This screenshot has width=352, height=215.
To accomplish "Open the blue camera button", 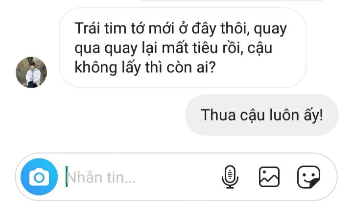I will (39, 177).
